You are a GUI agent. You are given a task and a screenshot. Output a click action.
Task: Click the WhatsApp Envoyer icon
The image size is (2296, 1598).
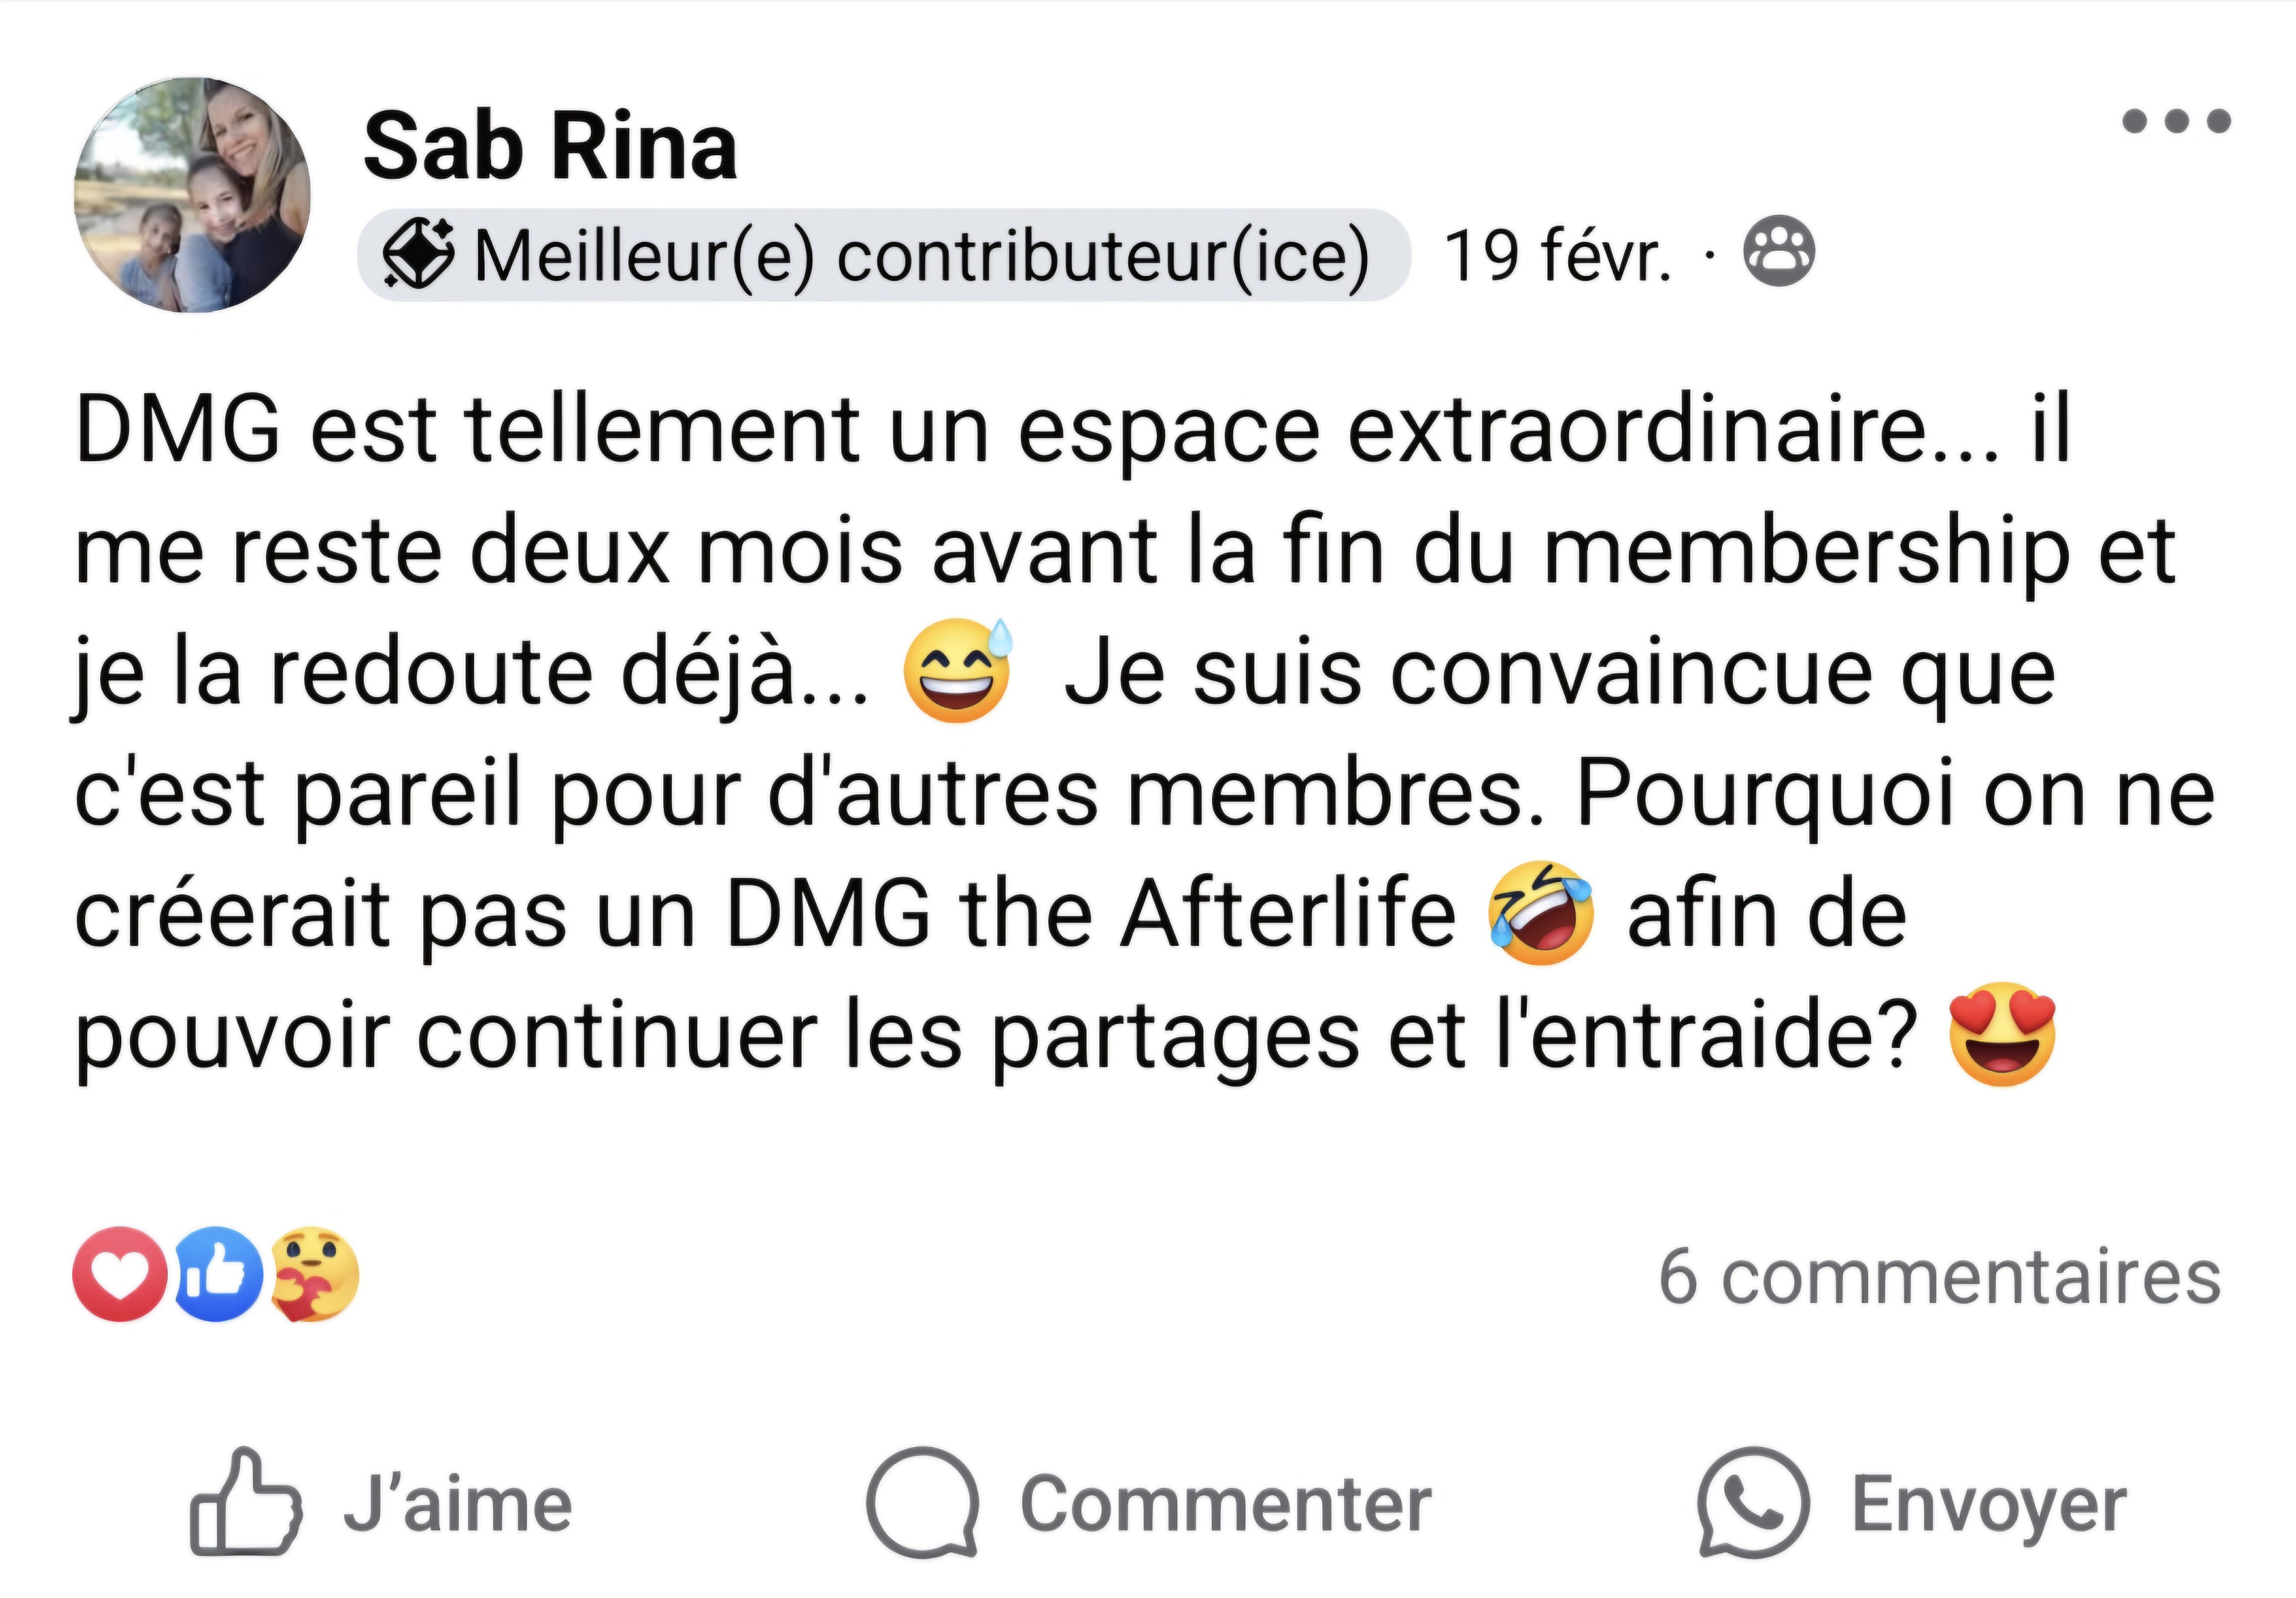tap(1753, 1502)
